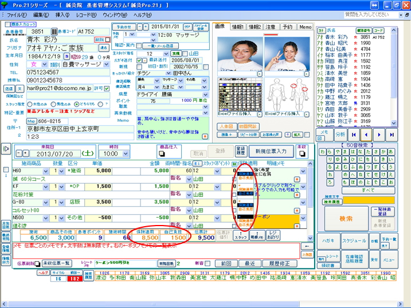Select 女性のみ staff radio button
Screen dimensions: 411x308
tap(30, 104)
